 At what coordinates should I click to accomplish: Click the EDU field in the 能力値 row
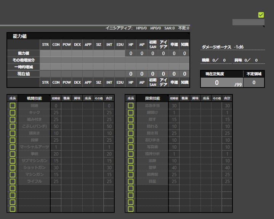pyautogui.click(x=120, y=53)
